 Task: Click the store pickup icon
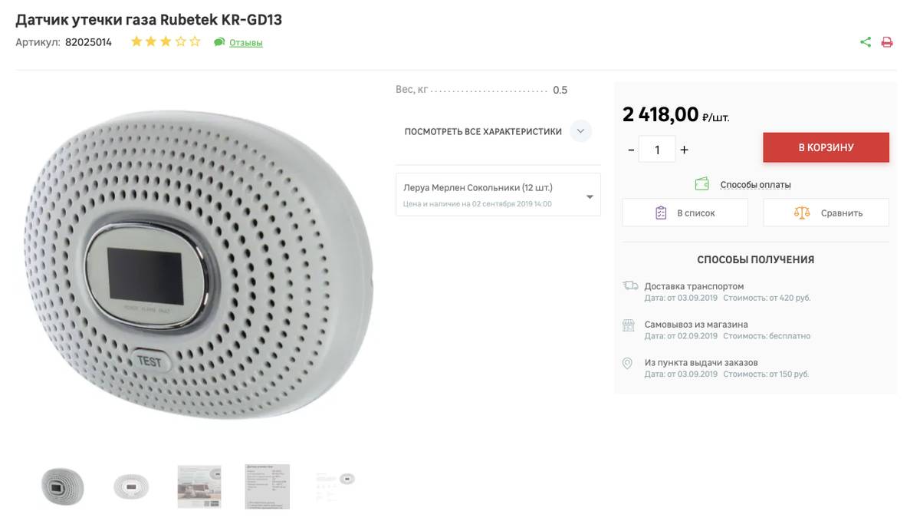[x=629, y=325]
